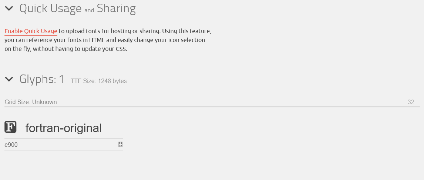
Task: Click the Quick Usage heading text
Action: click(x=50, y=8)
